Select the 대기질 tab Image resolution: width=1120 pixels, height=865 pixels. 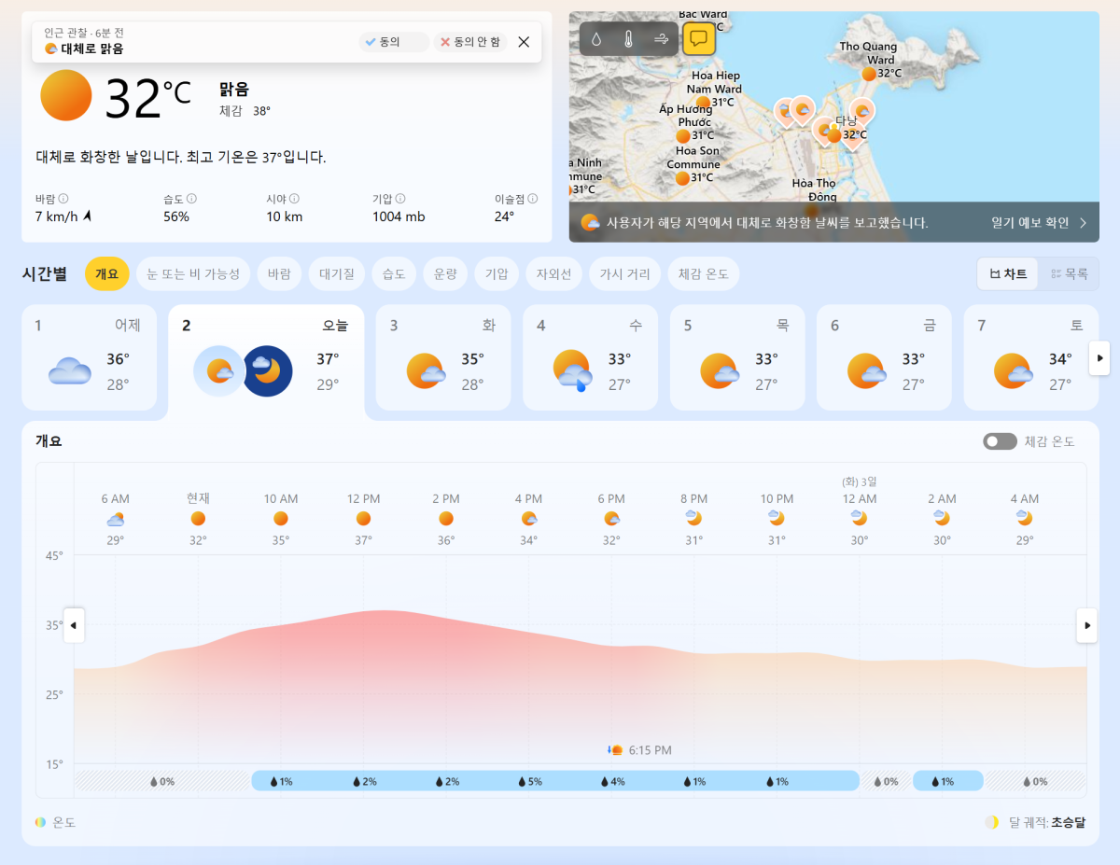point(337,273)
